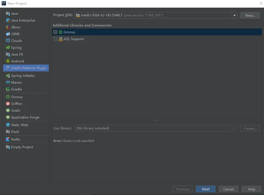Screen dimensions: 264x195
Task: Close the New Project dialog
Action: click(261, 3)
